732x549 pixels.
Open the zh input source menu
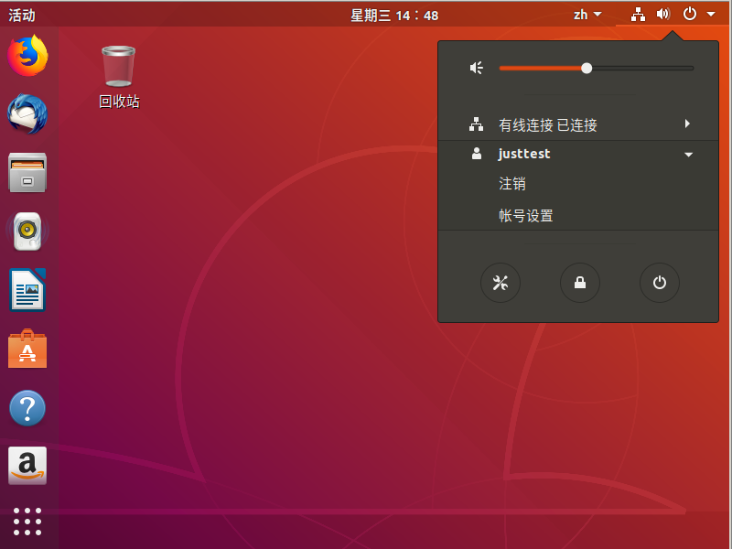pos(587,15)
